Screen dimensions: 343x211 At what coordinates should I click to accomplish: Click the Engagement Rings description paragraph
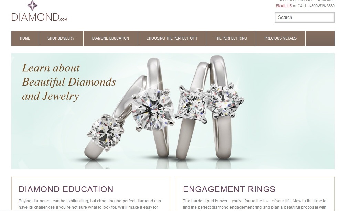coord(255,204)
